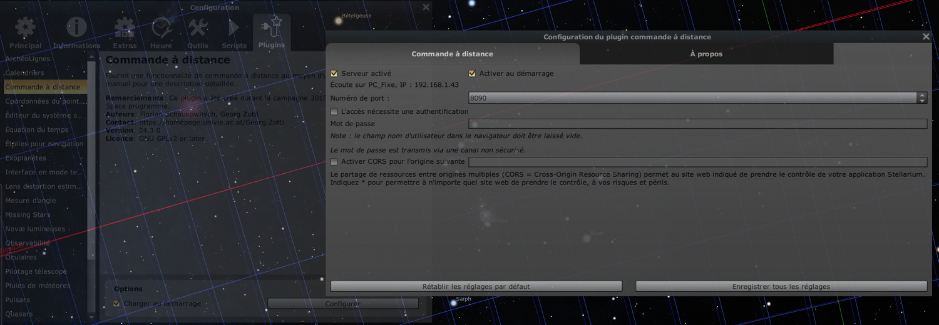This screenshot has width=939, height=325.
Task: Open the Informations tab icon
Action: [x=76, y=32]
